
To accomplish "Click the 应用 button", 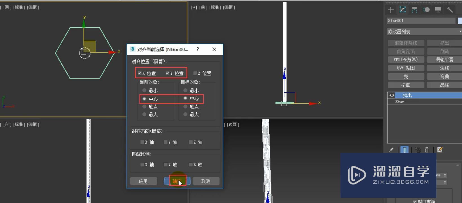I will click(x=143, y=181).
